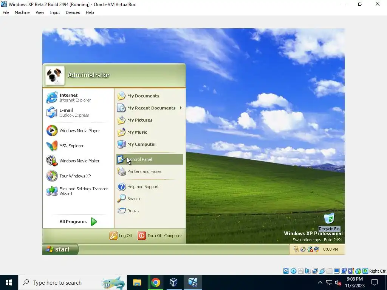
Task: Click the Windows Messenger tray icon
Action: click(310, 249)
